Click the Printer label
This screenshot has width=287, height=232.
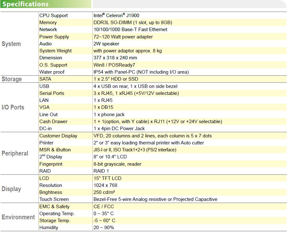pyautogui.click(x=46, y=143)
